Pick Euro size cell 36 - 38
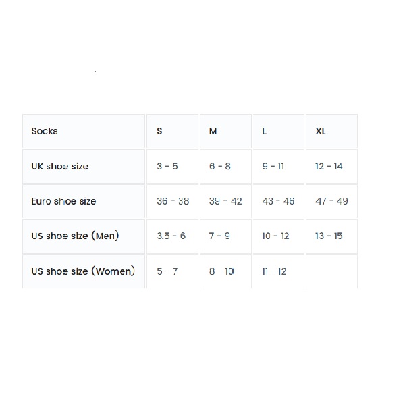Screen dimensions: 405x405 (x=173, y=201)
